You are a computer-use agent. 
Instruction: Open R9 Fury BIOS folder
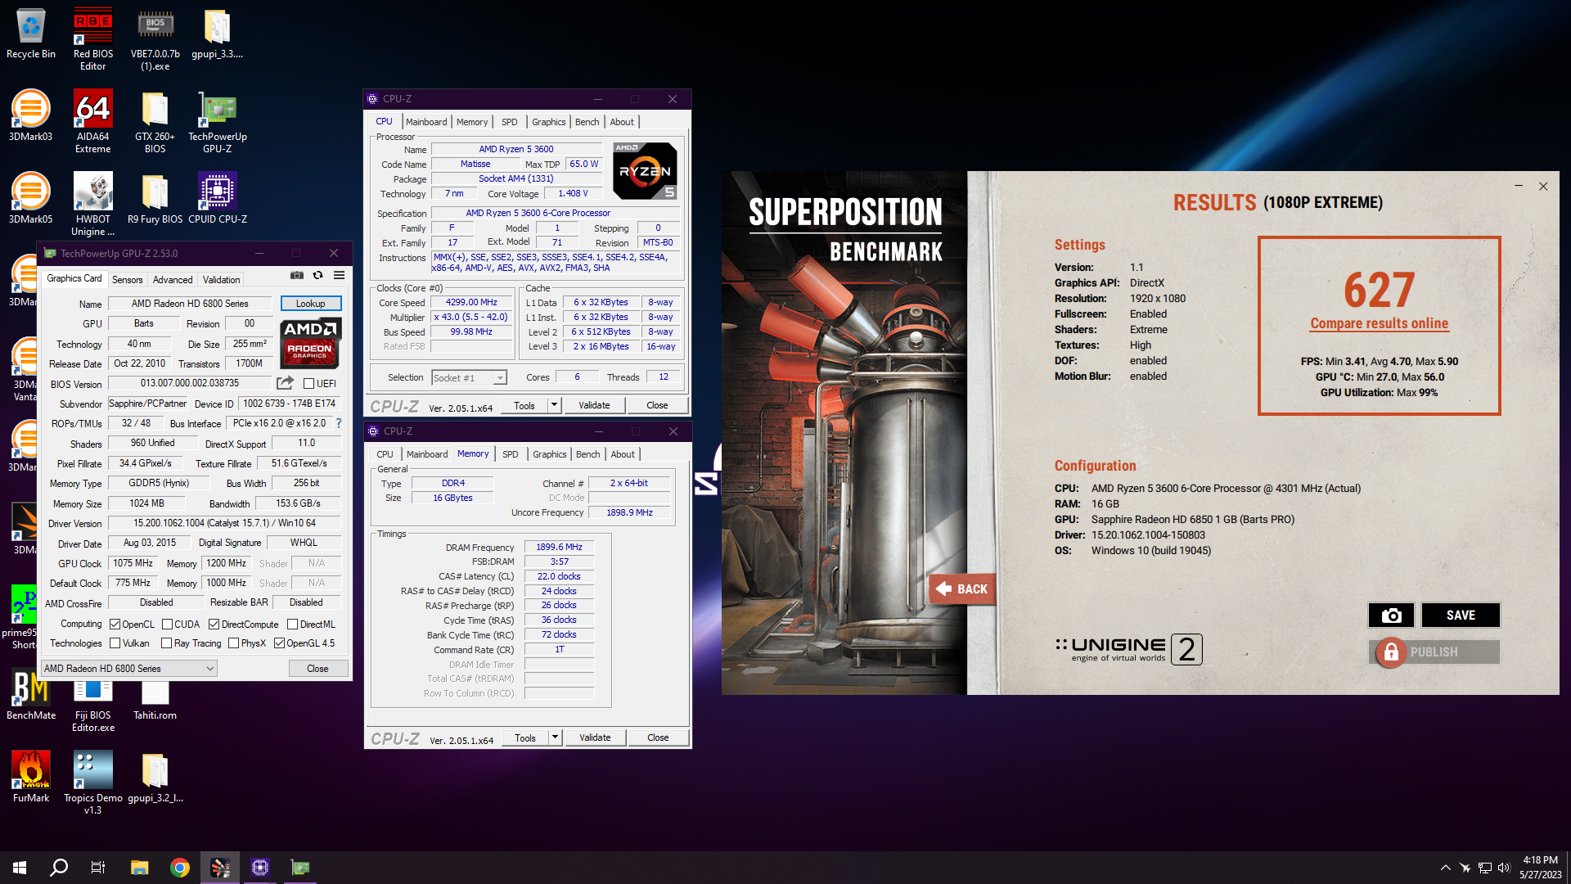[155, 199]
